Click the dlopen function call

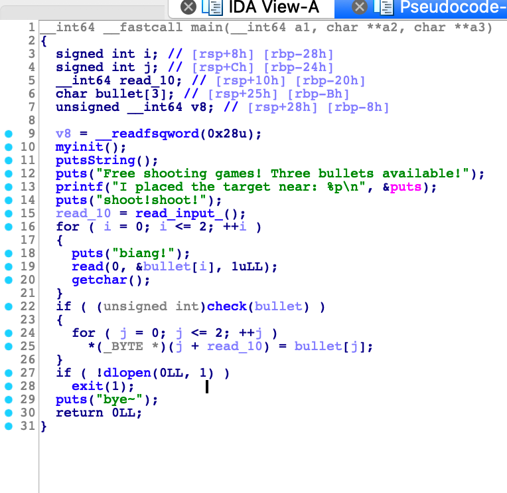tap(127, 373)
